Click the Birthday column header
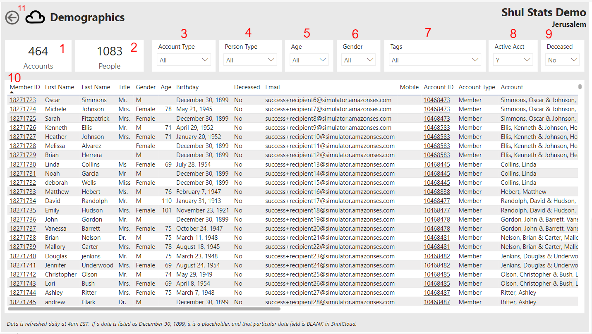Viewport: 592px width, 334px height. 187,87
